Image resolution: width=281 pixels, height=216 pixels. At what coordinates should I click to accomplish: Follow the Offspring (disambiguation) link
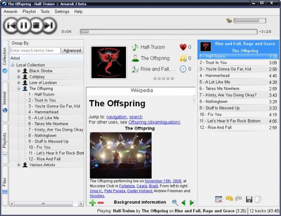[154, 122]
